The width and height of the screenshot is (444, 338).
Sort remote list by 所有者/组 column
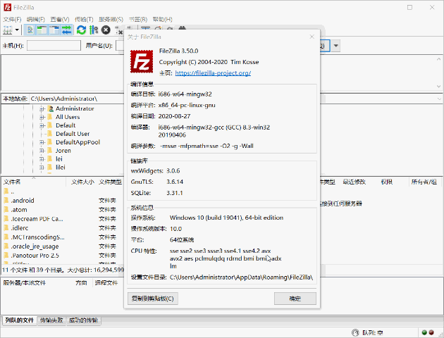(x=424, y=182)
